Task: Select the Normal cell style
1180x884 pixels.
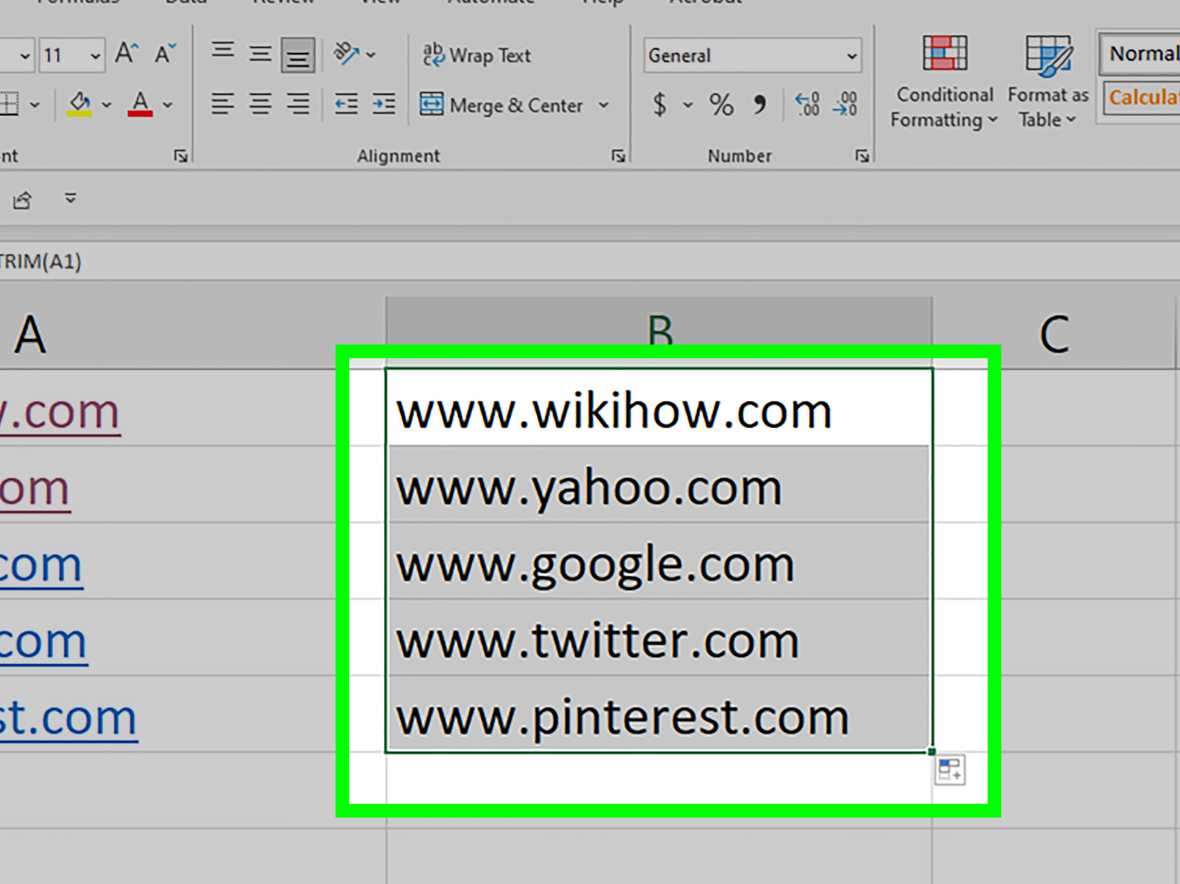Action: 1140,54
